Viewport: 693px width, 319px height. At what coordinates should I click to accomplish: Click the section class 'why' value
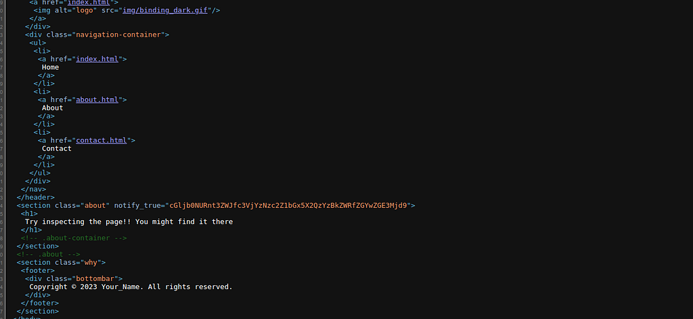pyautogui.click(x=91, y=262)
